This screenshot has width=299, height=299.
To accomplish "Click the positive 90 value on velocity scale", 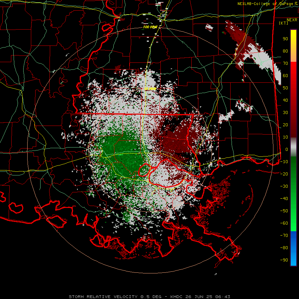I will point(285,39).
